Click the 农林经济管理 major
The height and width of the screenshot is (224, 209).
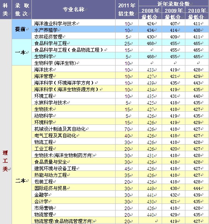pos(48,37)
